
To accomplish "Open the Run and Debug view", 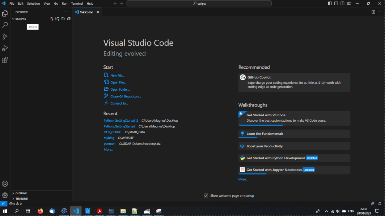I will pos(5,48).
